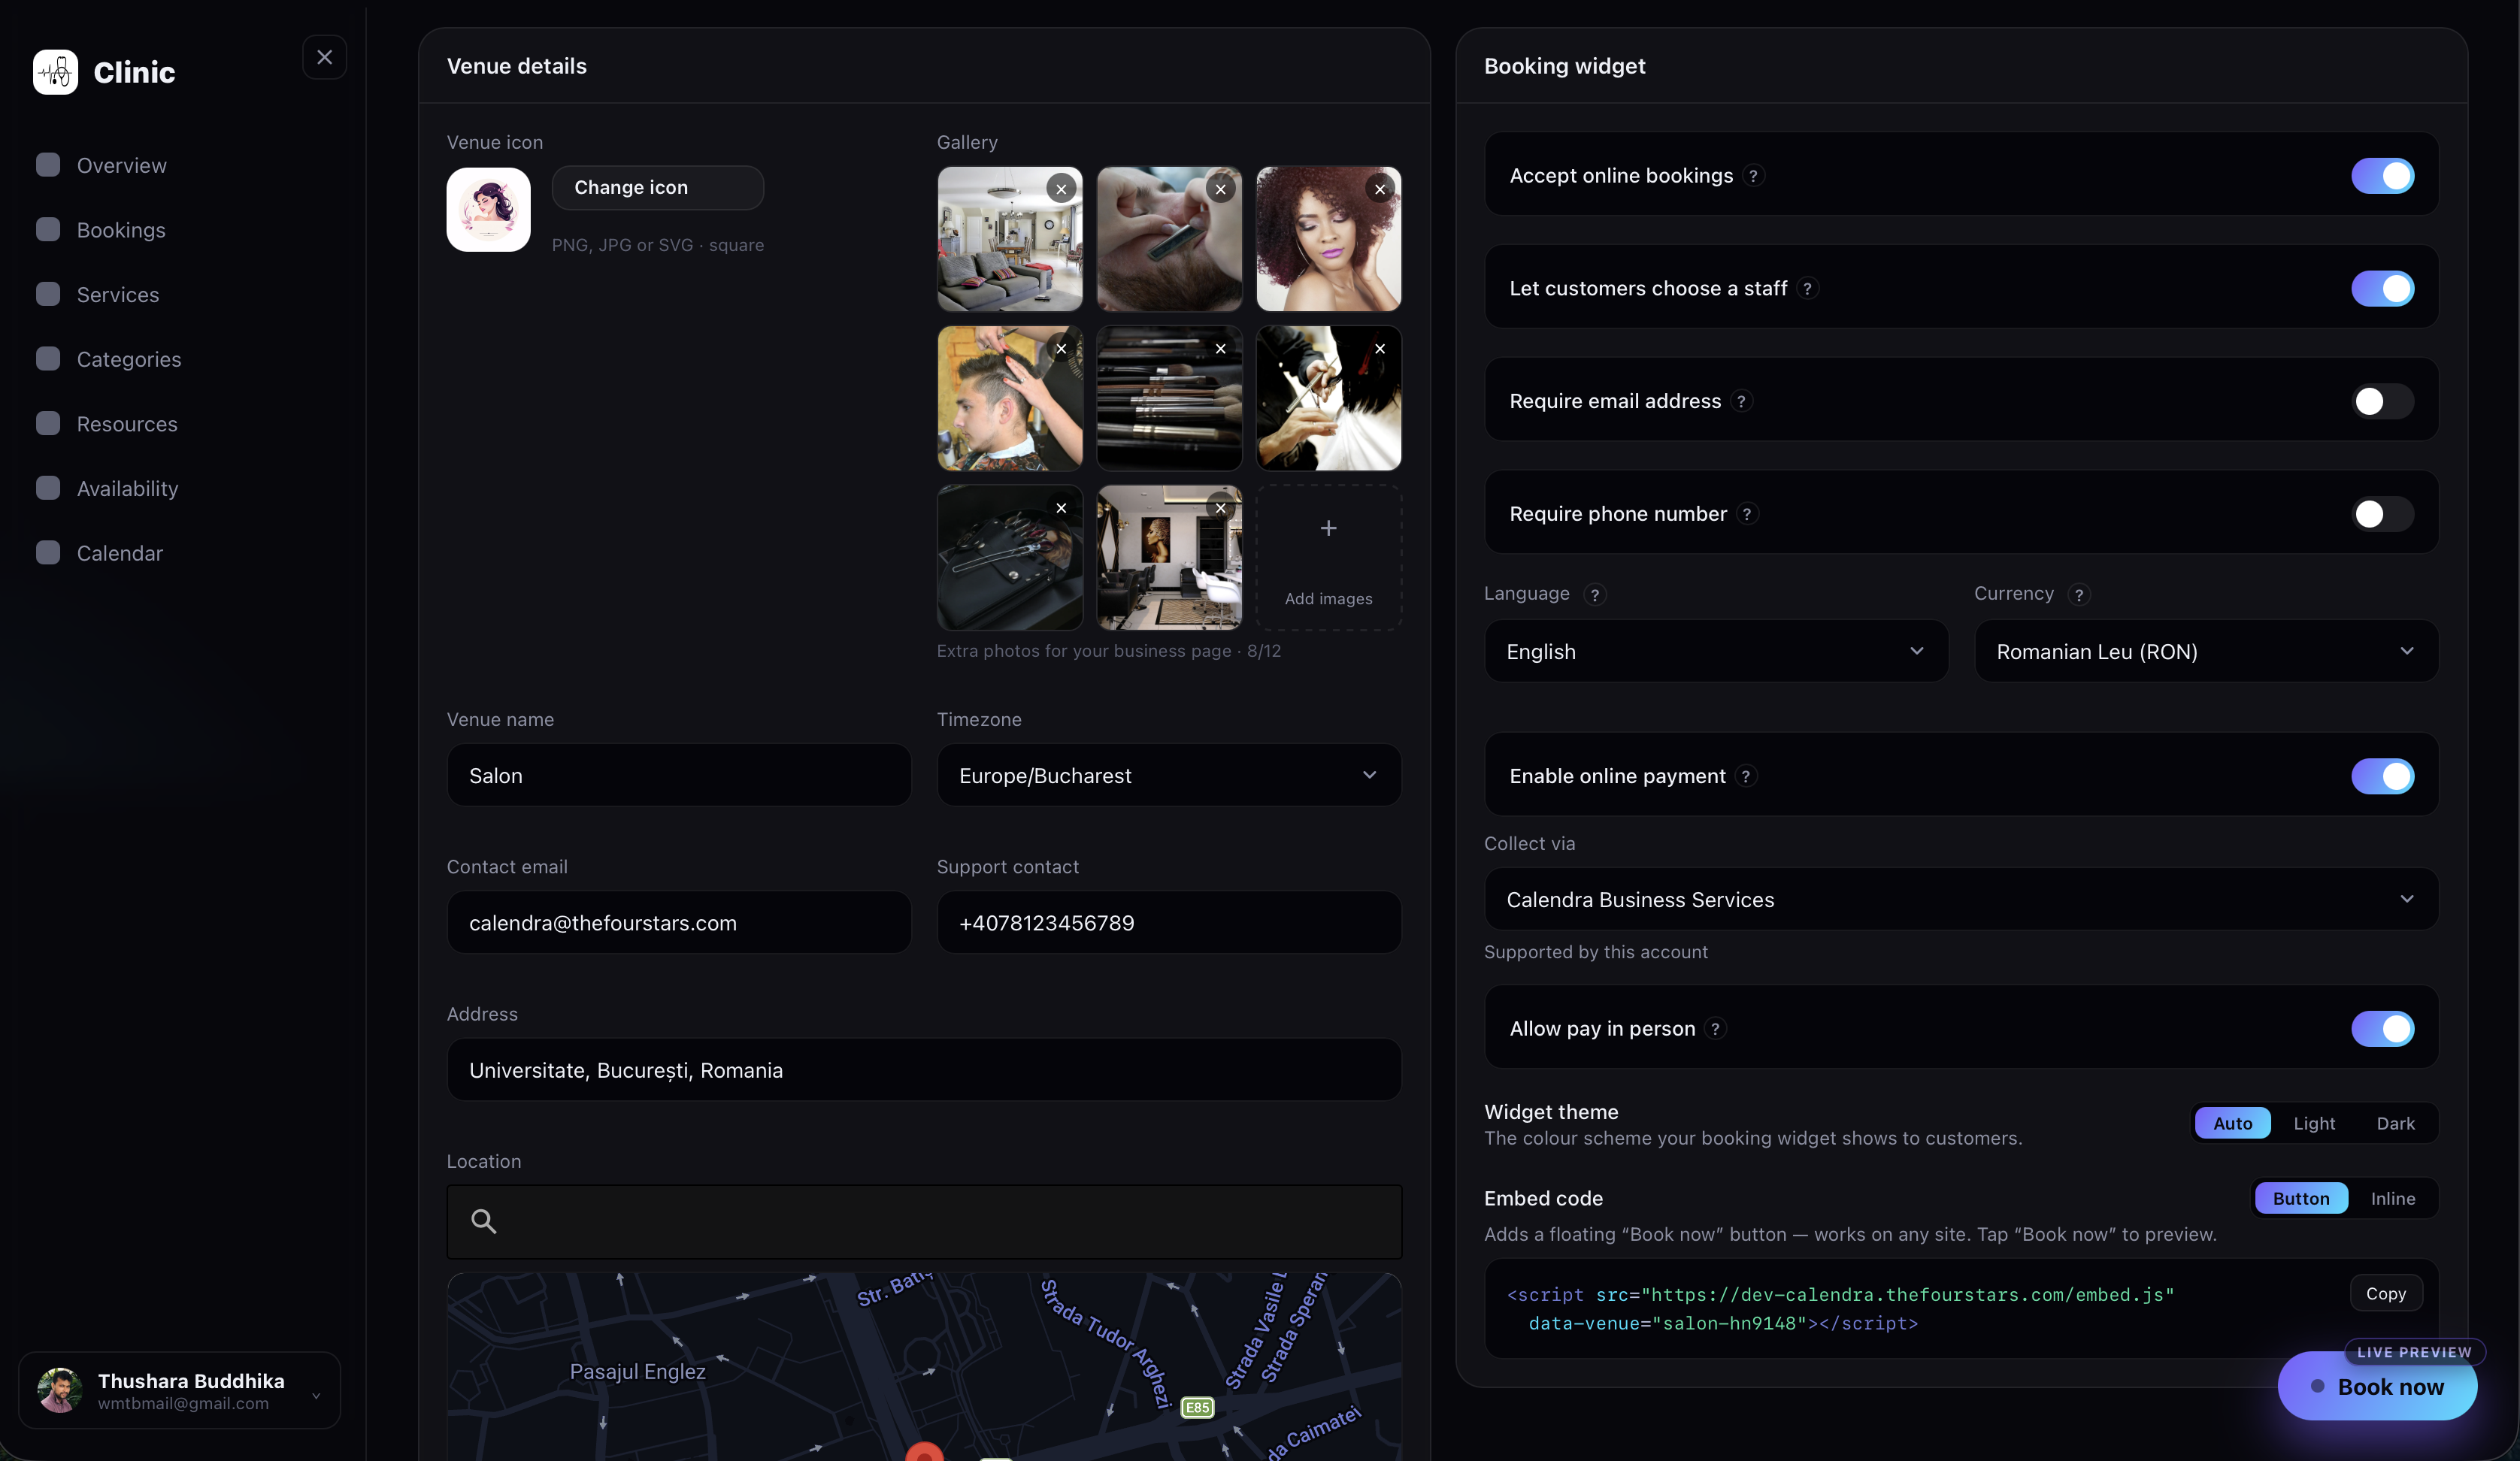Enable Require email address switch
The width and height of the screenshot is (2520, 1461).
[2382, 401]
